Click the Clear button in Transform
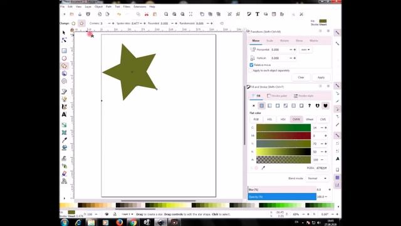Image resolution: width=401 pixels, height=226 pixels. pos(301,77)
